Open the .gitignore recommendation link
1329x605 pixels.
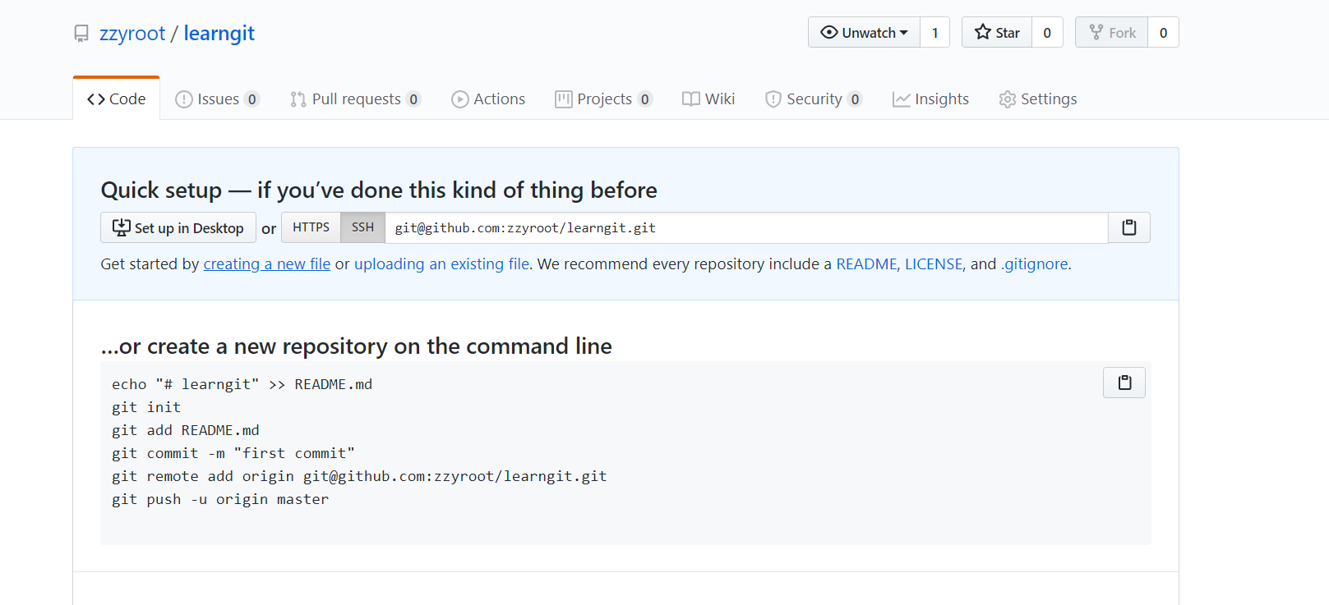tap(1034, 264)
